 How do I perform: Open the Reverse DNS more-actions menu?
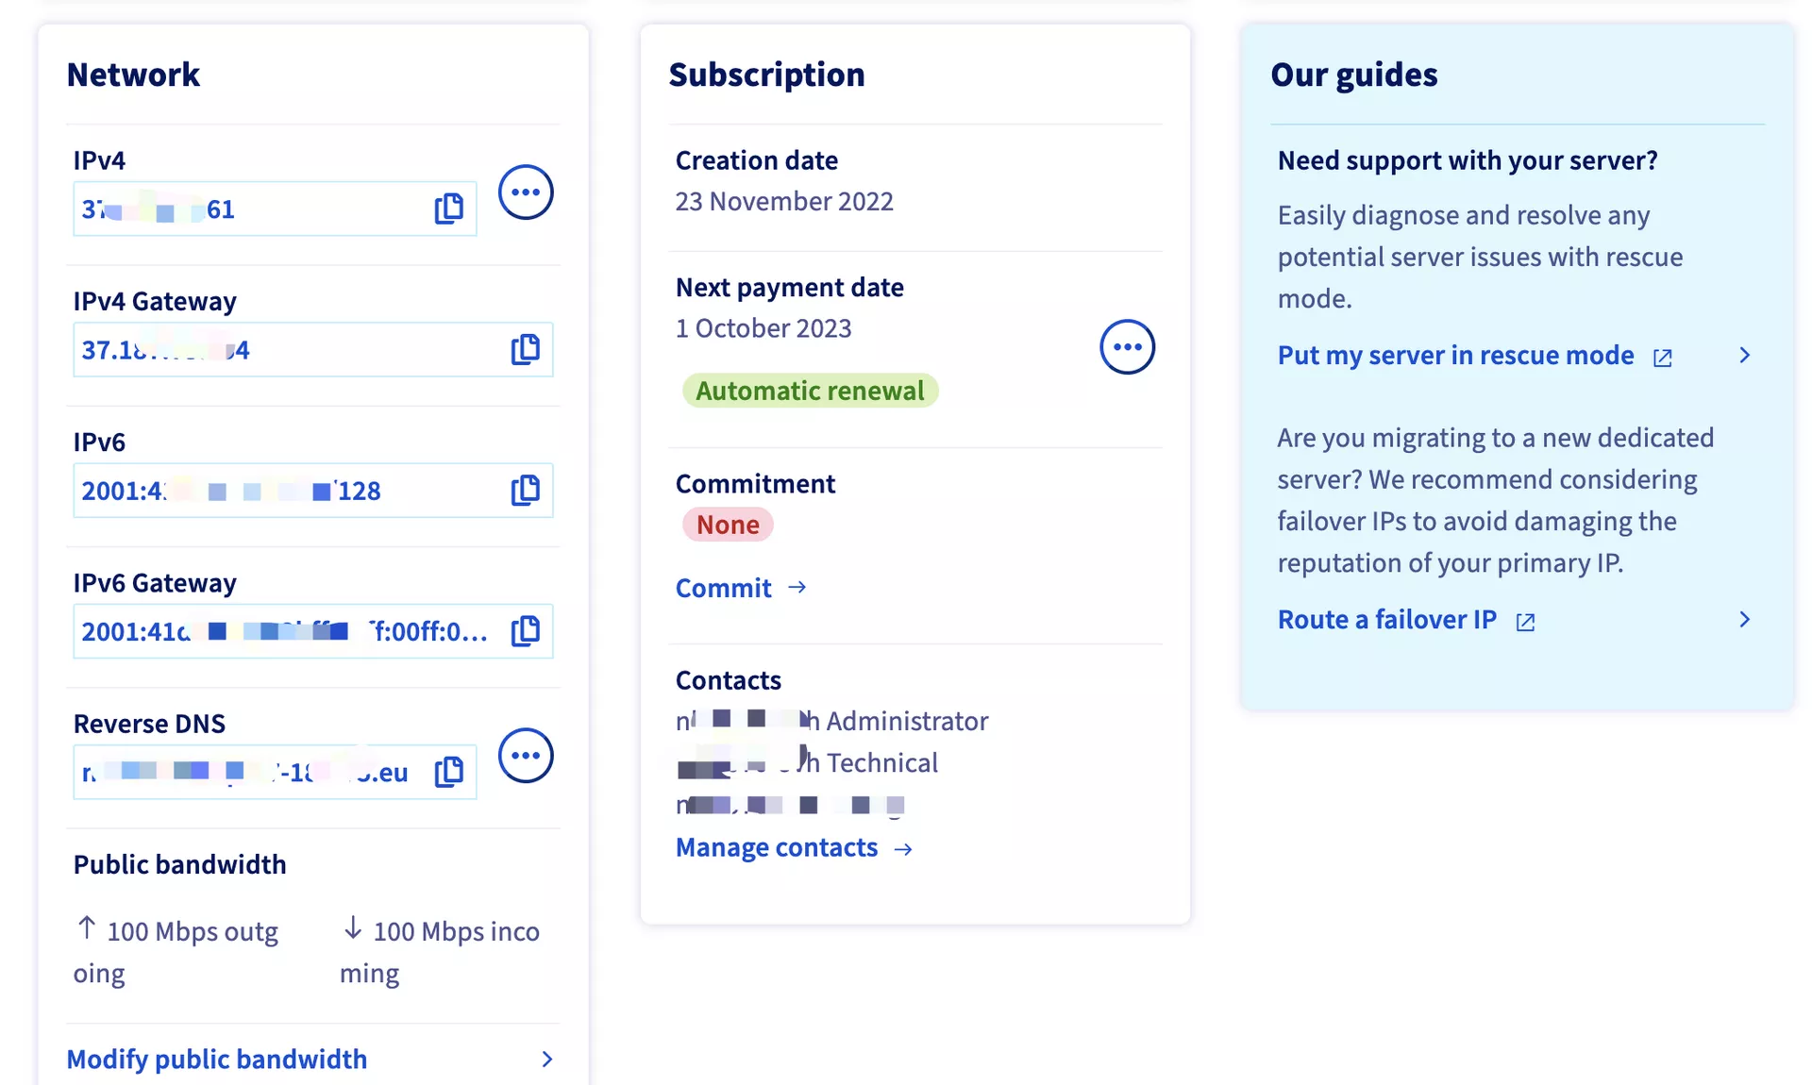click(x=526, y=756)
